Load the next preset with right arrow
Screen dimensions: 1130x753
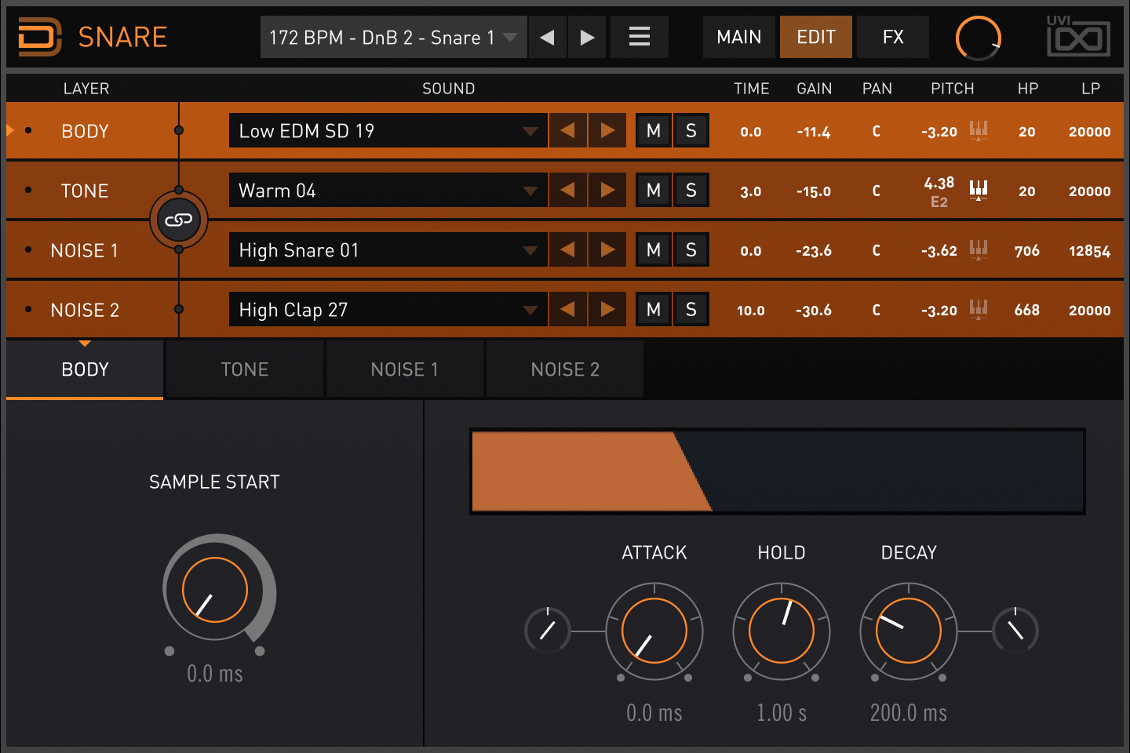587,37
